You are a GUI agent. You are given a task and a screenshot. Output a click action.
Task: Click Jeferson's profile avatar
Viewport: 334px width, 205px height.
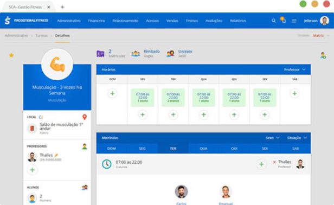324,21
